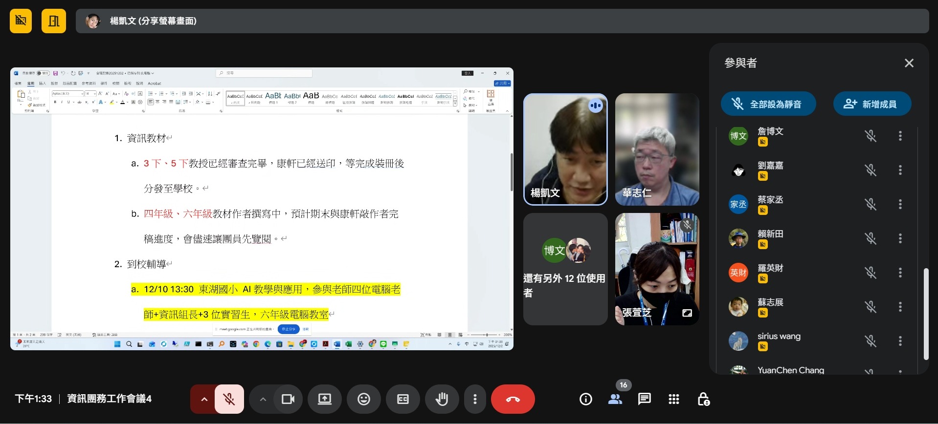Image resolution: width=938 pixels, height=424 pixels.
Task: Toggle closed captions button
Action: tap(402, 399)
